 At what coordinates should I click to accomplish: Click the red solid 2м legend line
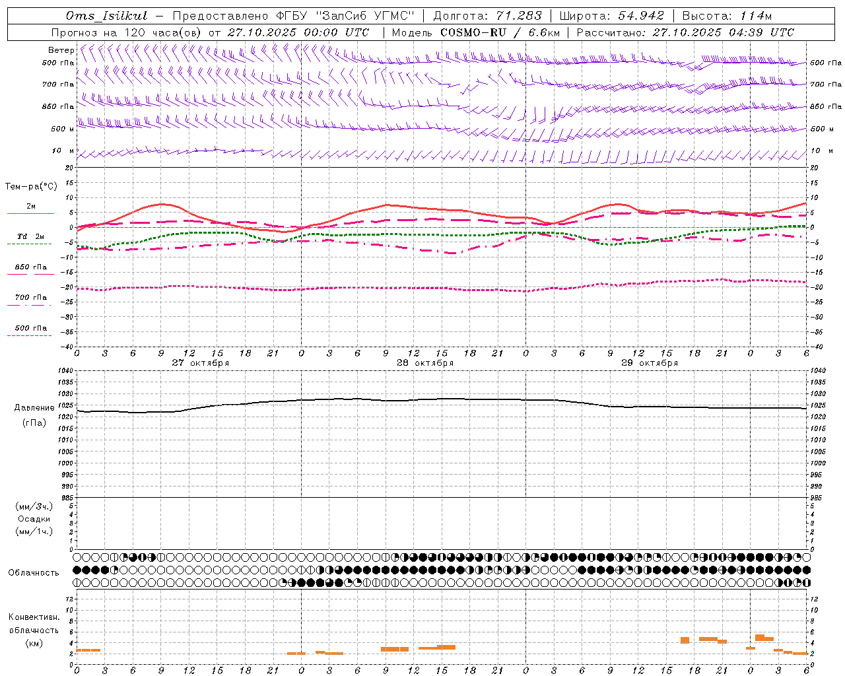click(x=31, y=213)
